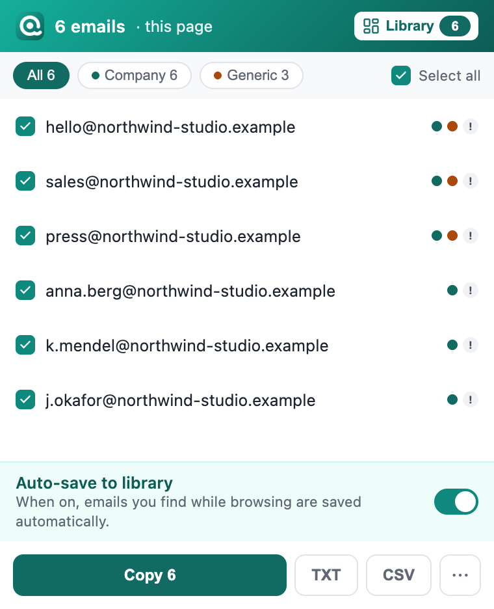Click the green company dot on hello@ row
The height and width of the screenshot is (609, 494).
(437, 126)
